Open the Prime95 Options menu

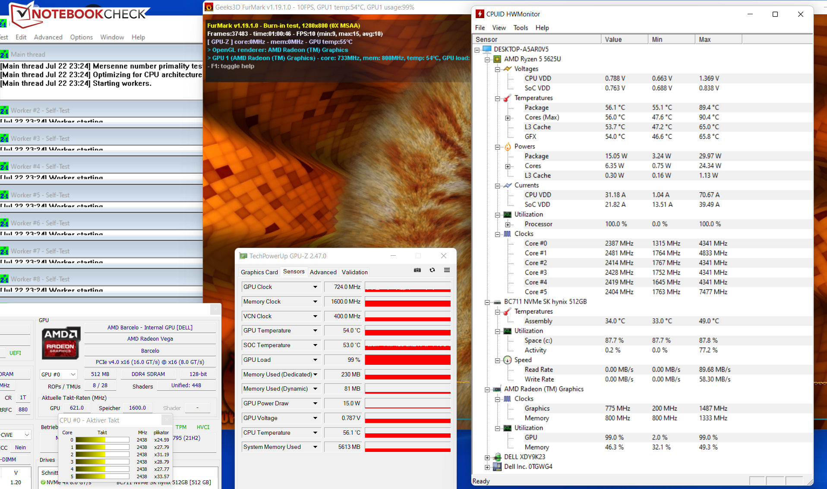click(82, 37)
